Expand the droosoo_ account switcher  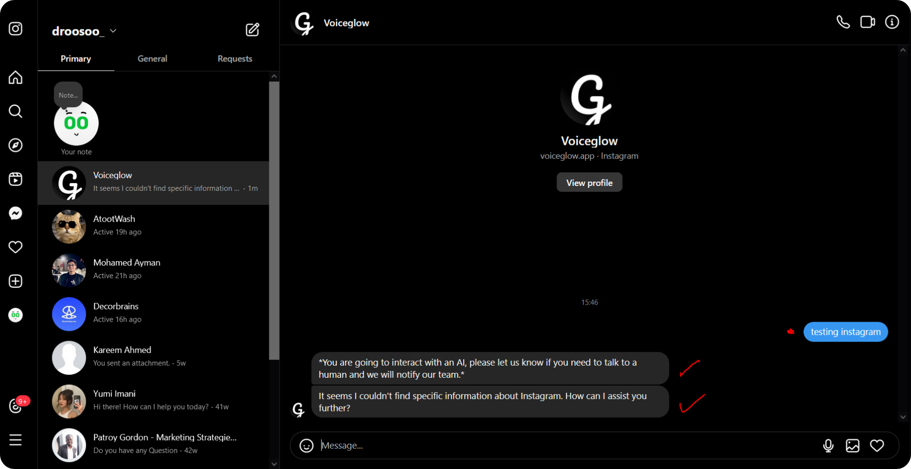pyautogui.click(x=84, y=31)
